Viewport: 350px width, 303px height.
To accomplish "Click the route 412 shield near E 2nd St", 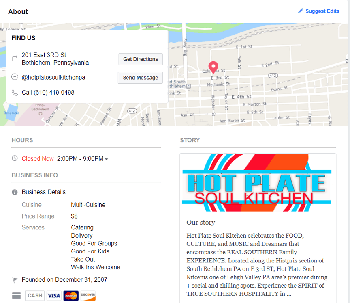I will pyautogui.click(x=273, y=76).
